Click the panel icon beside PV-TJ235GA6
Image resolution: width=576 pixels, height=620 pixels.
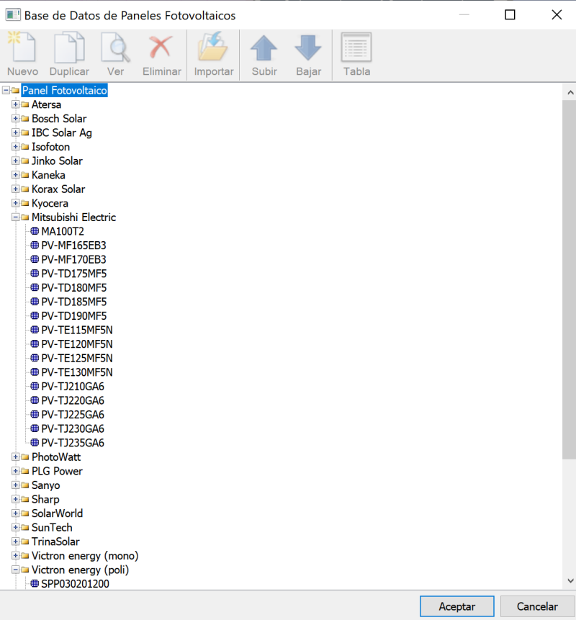[35, 442]
